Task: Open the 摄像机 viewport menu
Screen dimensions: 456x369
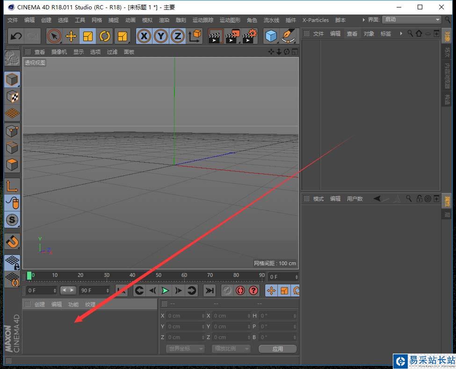Action: [x=59, y=52]
